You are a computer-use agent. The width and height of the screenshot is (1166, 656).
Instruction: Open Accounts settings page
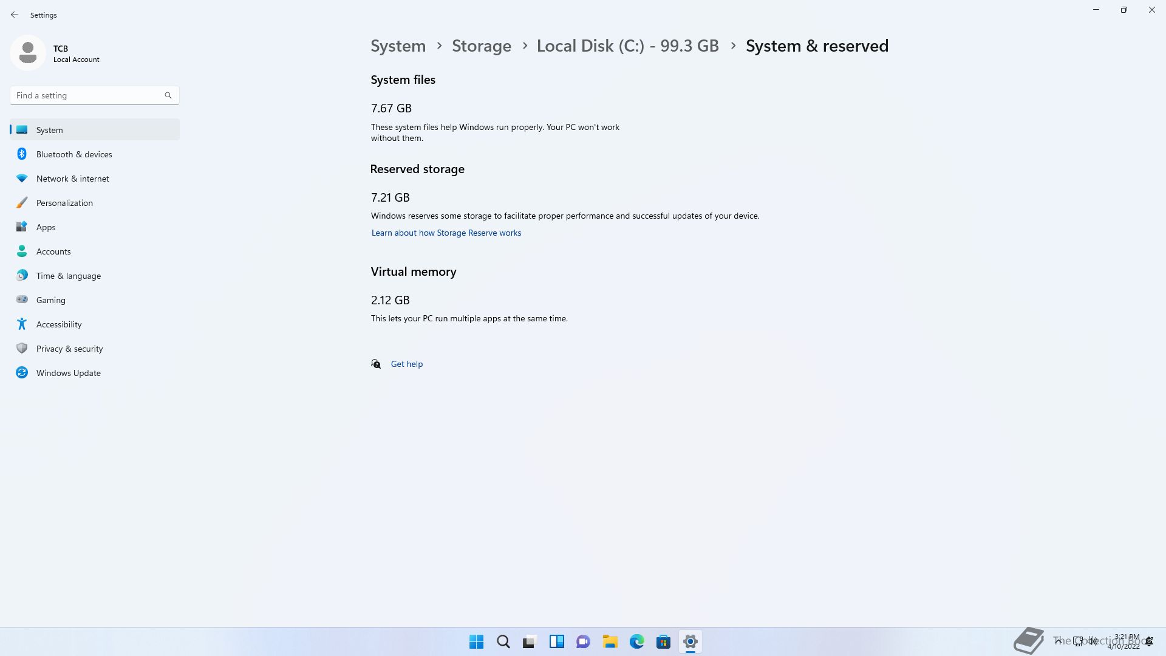pos(95,251)
